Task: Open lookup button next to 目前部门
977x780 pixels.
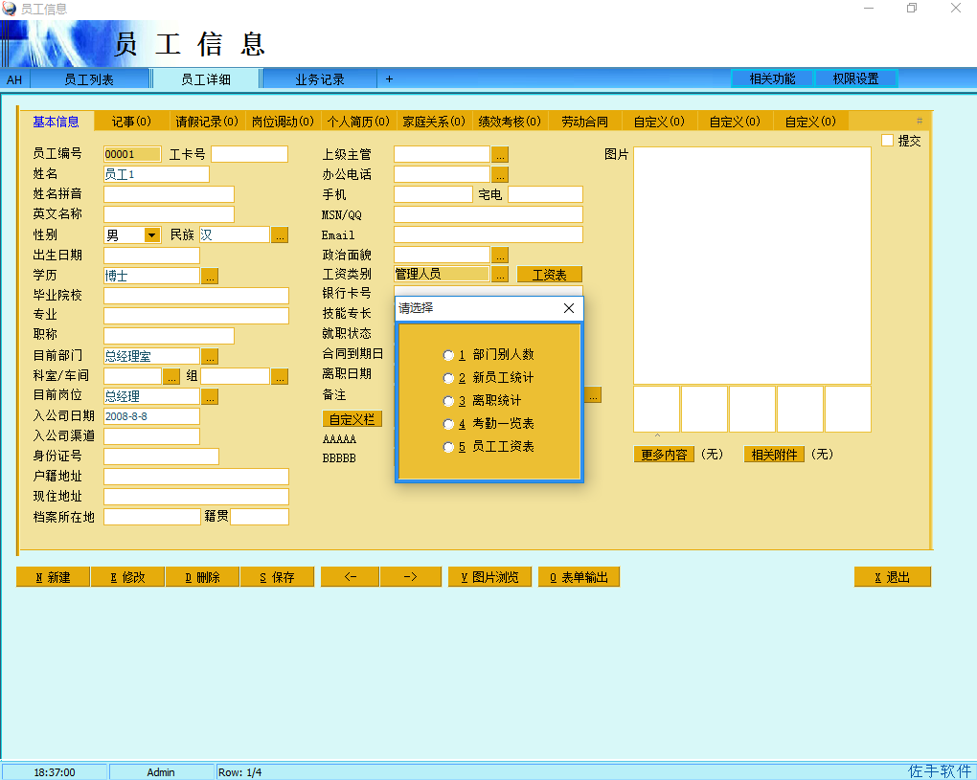Action: pyautogui.click(x=211, y=356)
